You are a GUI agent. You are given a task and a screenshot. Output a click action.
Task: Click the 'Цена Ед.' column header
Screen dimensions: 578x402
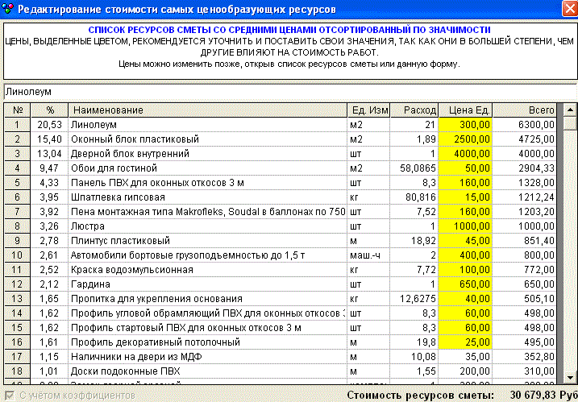pos(465,110)
